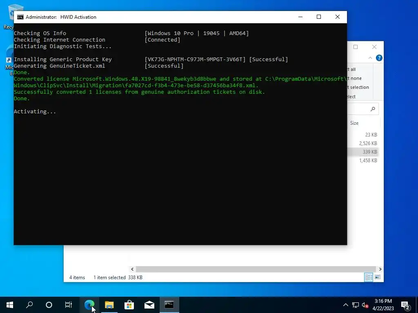Open Cortana circle on taskbar
Viewport: 418px width, 313px height.
pos(49,305)
